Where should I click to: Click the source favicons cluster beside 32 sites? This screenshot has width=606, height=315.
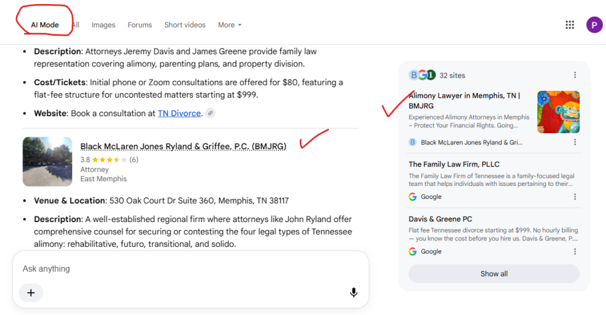pyautogui.click(x=422, y=75)
